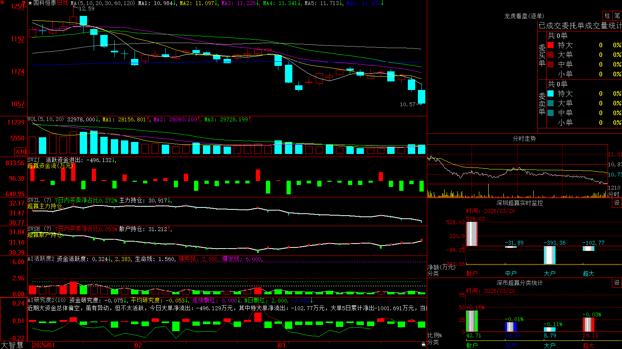Click the lock icon at the chart's bottom-right
The image size is (622, 349).
(x=424, y=344)
